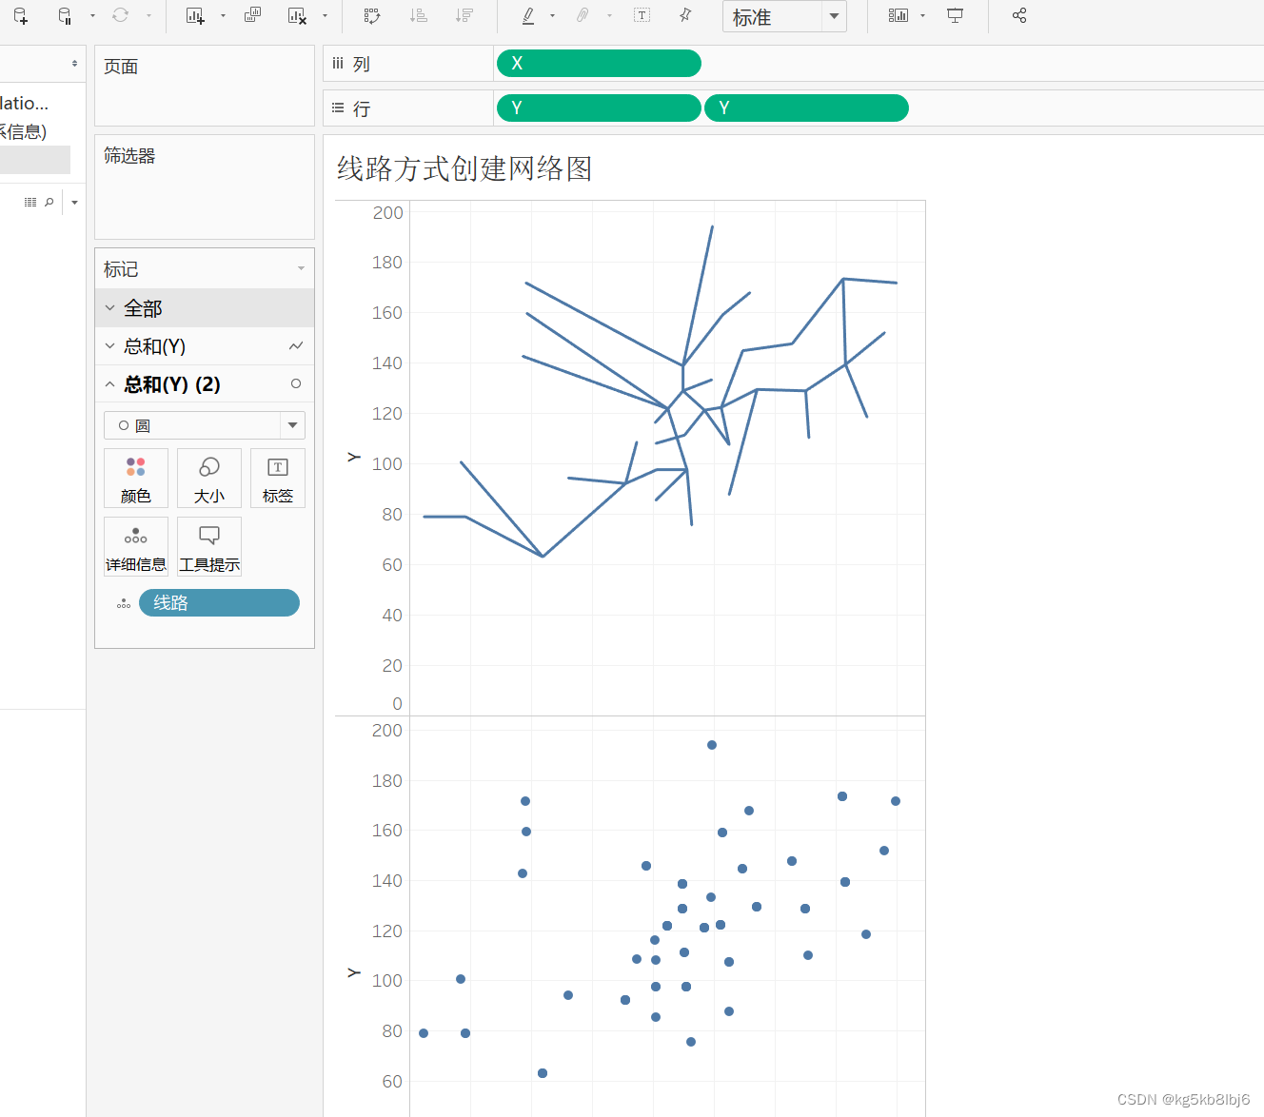Open the show/hide cards dropdown arrow

tap(922, 15)
